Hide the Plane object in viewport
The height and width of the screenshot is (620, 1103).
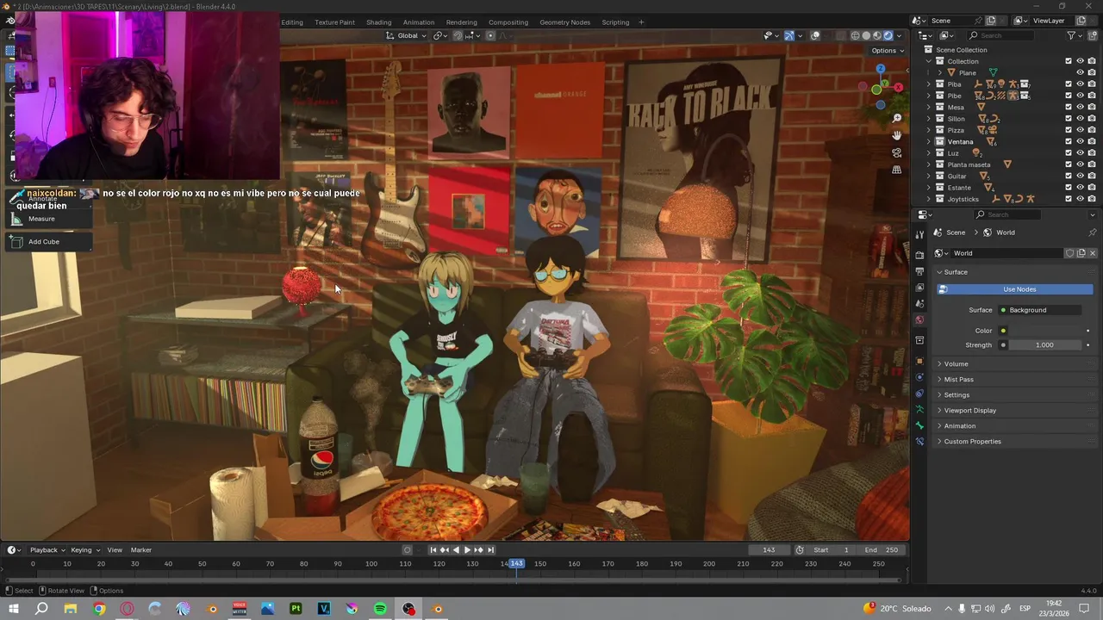click(1080, 72)
